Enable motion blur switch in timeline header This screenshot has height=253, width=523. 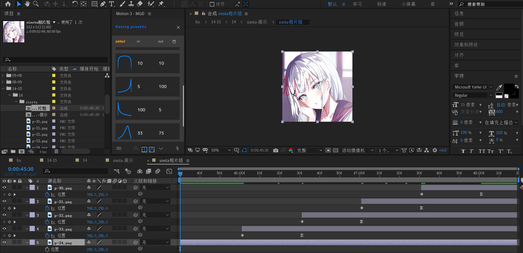[x=158, y=171]
